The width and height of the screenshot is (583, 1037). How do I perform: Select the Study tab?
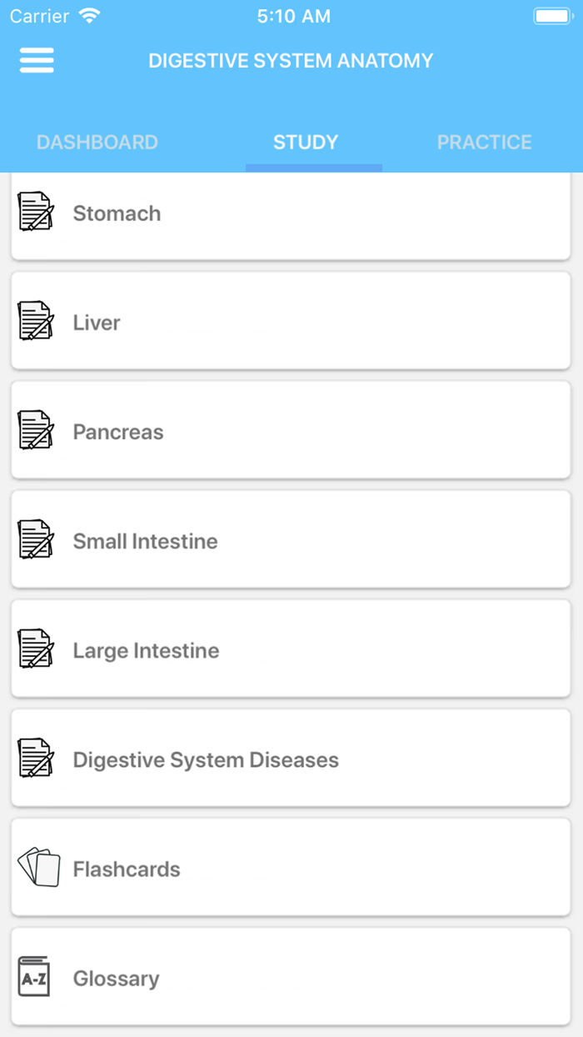[305, 142]
